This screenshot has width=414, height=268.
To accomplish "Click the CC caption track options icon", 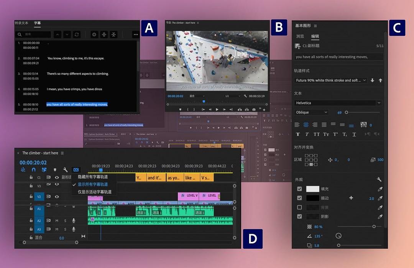I will pos(76,170).
